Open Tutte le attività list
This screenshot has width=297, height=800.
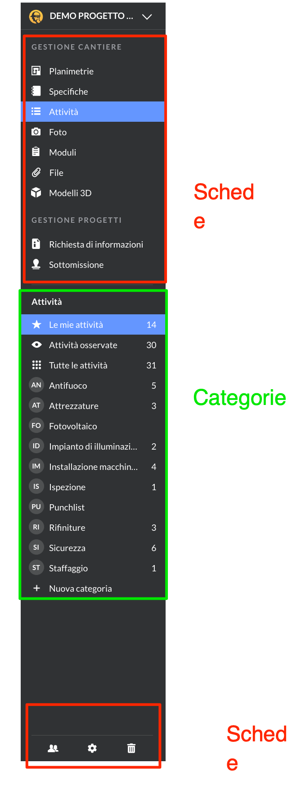point(93,365)
